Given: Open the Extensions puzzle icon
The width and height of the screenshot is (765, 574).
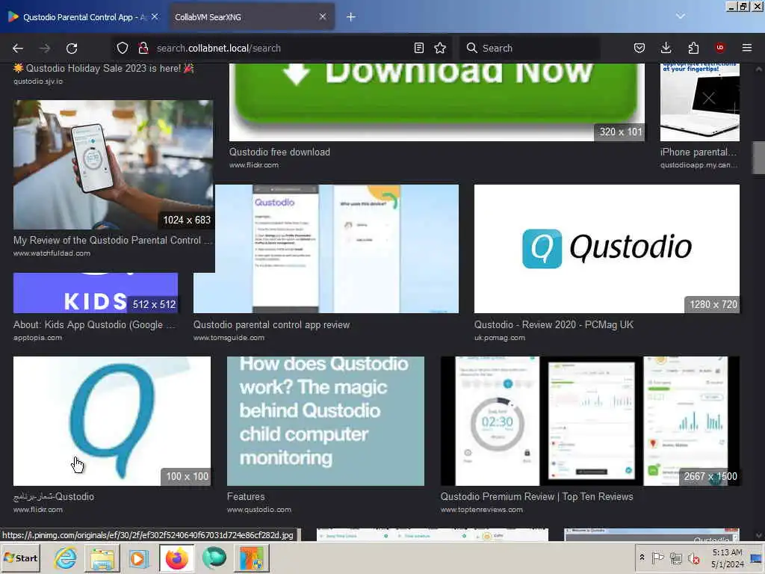Looking at the screenshot, I should coord(693,48).
